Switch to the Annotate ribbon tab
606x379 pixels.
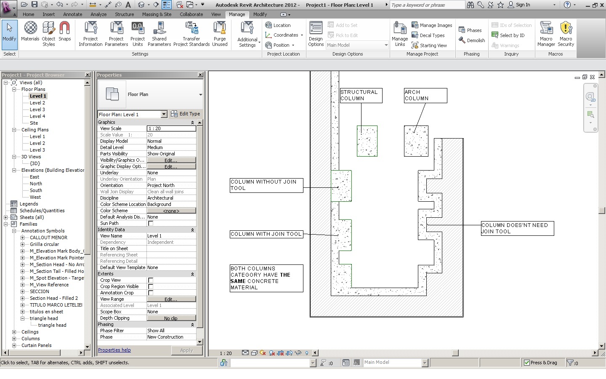tap(72, 14)
